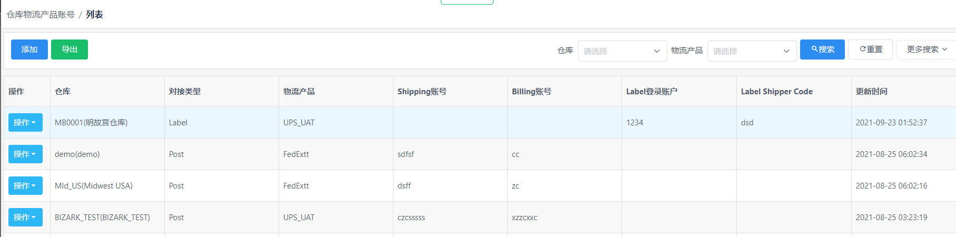This screenshot has width=956, height=237.
Task: Click the 添加 button
Action: [29, 50]
